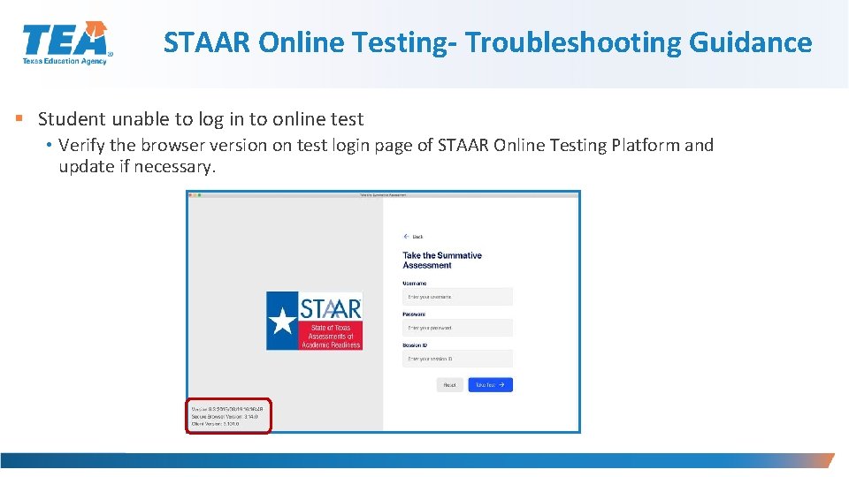Select the Session ID input field
The width and height of the screenshot is (849, 477).
click(x=457, y=359)
